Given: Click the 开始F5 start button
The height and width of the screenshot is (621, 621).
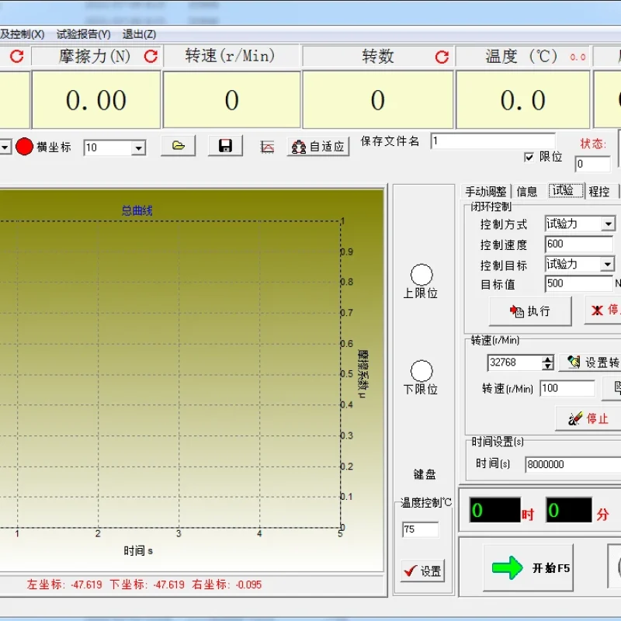Looking at the screenshot, I should point(529,567).
